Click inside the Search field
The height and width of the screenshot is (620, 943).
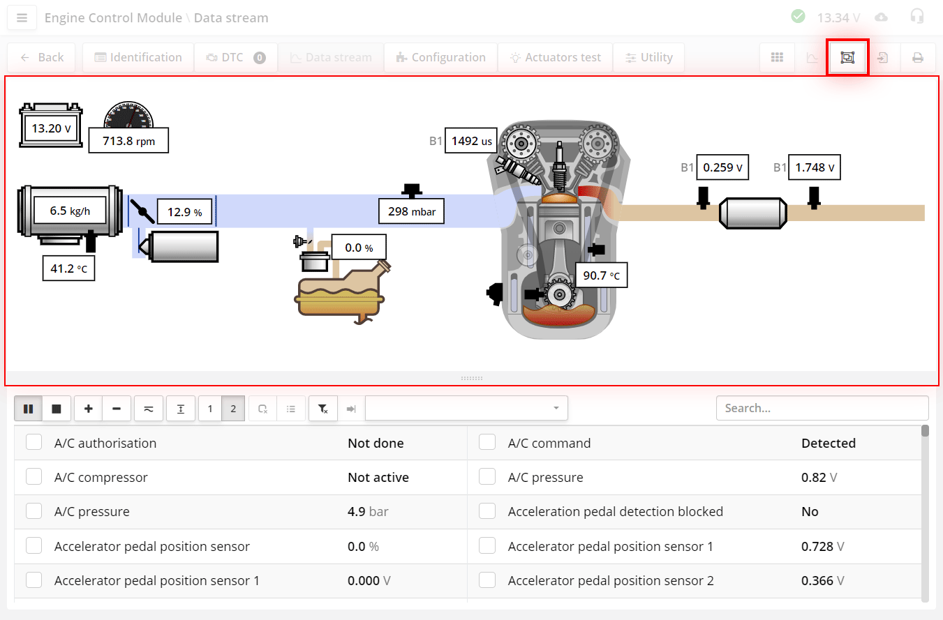[822, 408]
